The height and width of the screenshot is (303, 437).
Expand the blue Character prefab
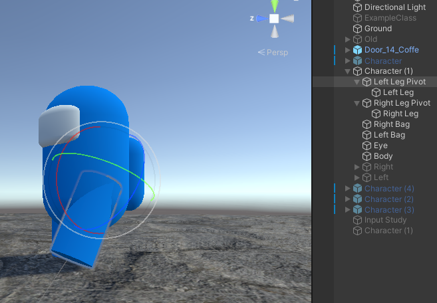click(347, 60)
